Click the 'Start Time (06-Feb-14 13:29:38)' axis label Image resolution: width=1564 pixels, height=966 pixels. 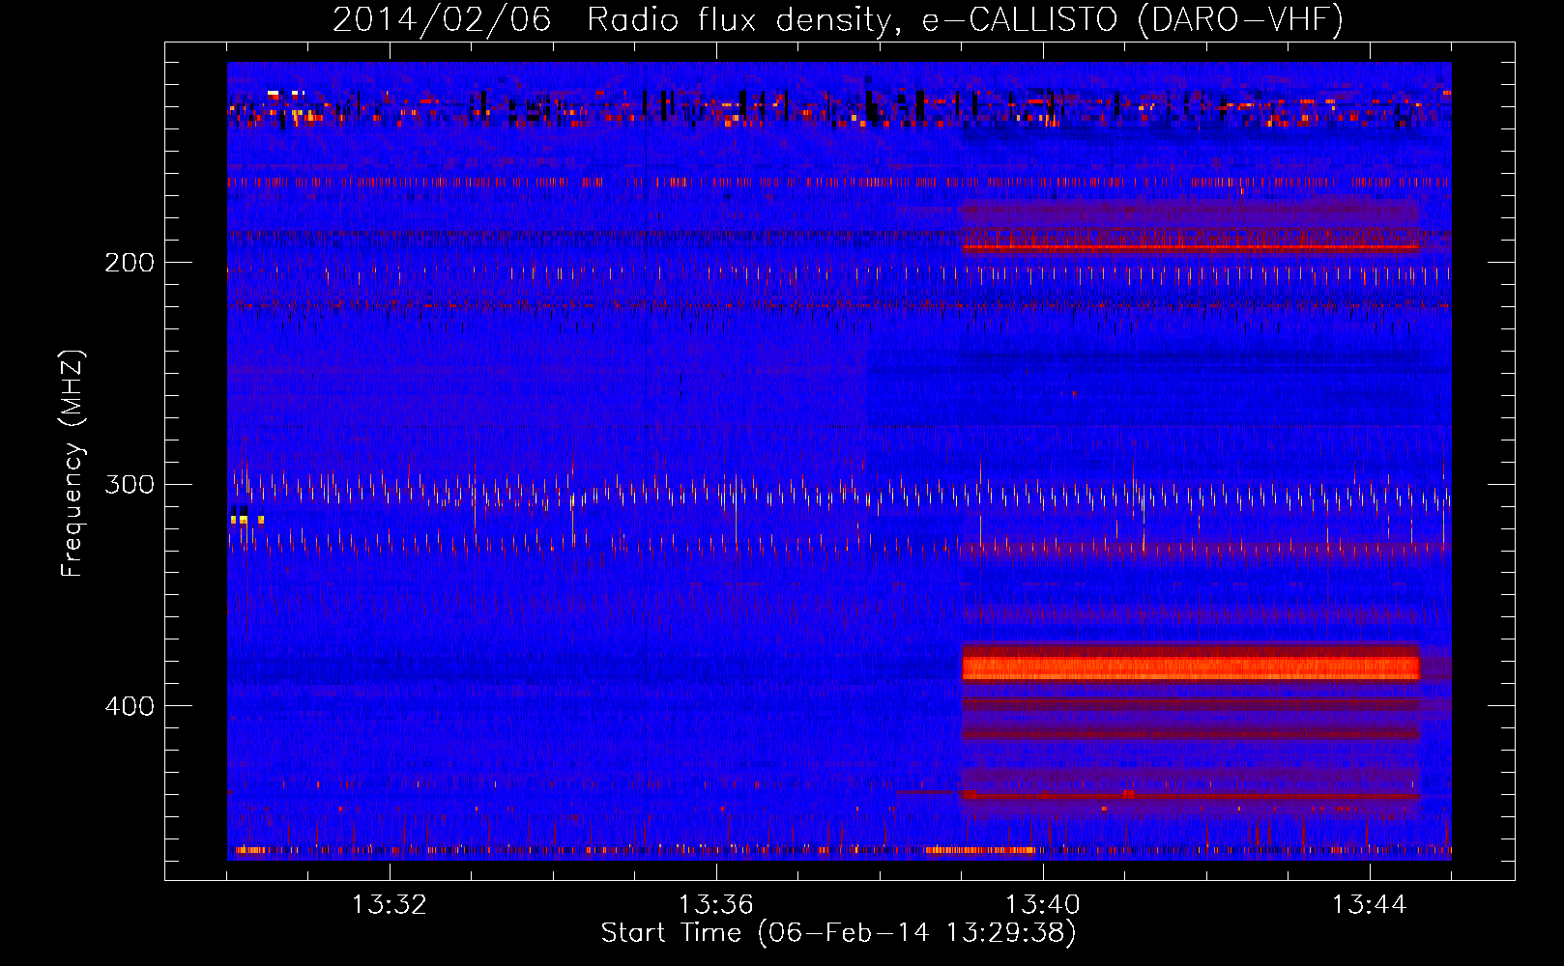click(x=838, y=933)
